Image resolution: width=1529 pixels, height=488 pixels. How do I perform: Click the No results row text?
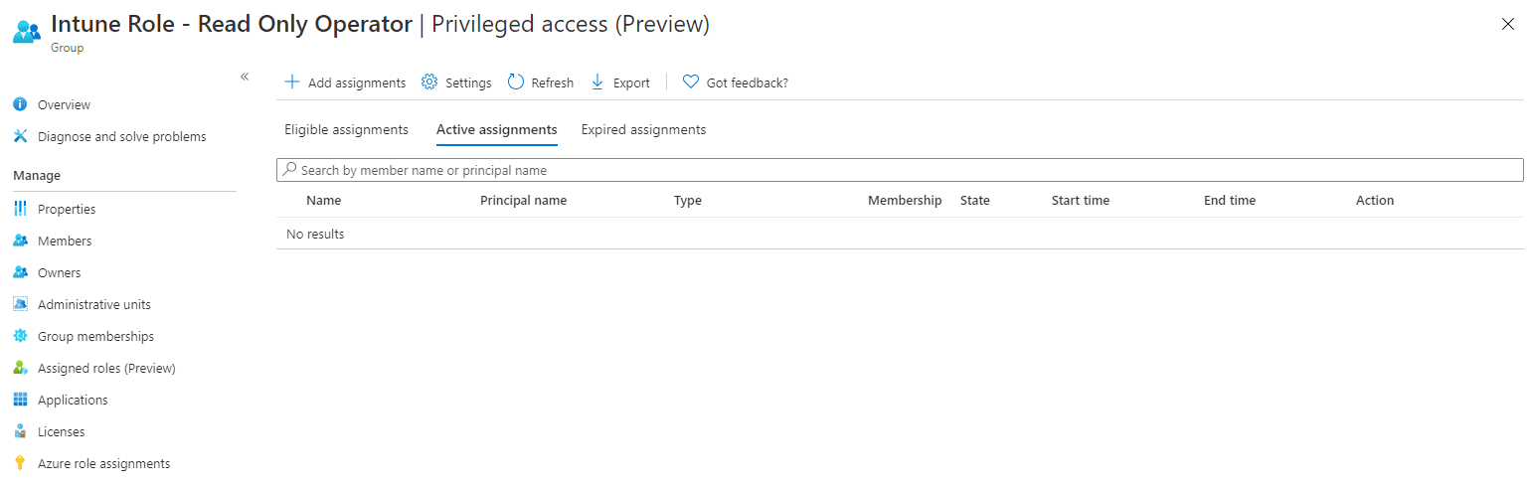click(315, 235)
